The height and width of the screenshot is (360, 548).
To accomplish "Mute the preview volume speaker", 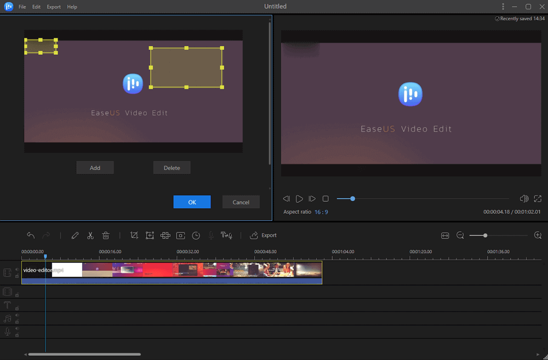I will click(524, 198).
